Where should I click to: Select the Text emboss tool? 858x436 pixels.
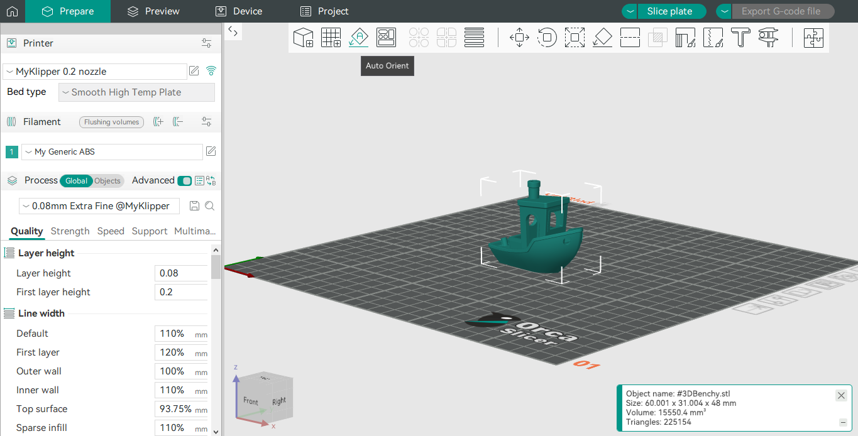[x=741, y=38]
